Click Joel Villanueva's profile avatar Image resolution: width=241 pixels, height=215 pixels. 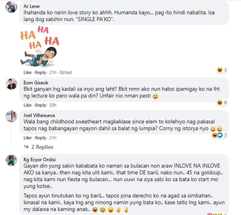coord(11,116)
